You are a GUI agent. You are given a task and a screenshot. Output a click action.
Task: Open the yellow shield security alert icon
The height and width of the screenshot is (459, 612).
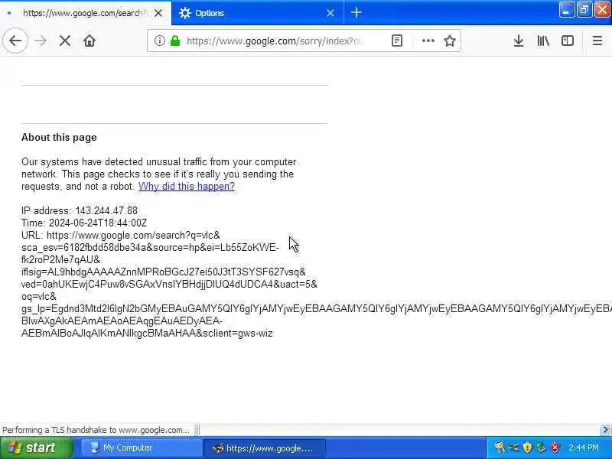[527, 448]
